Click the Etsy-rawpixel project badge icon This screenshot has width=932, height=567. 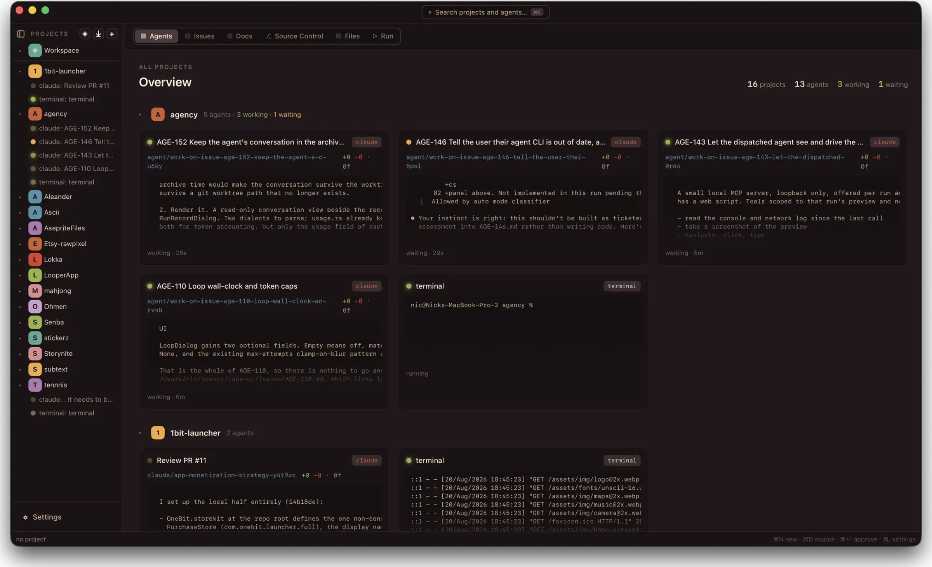click(x=35, y=244)
